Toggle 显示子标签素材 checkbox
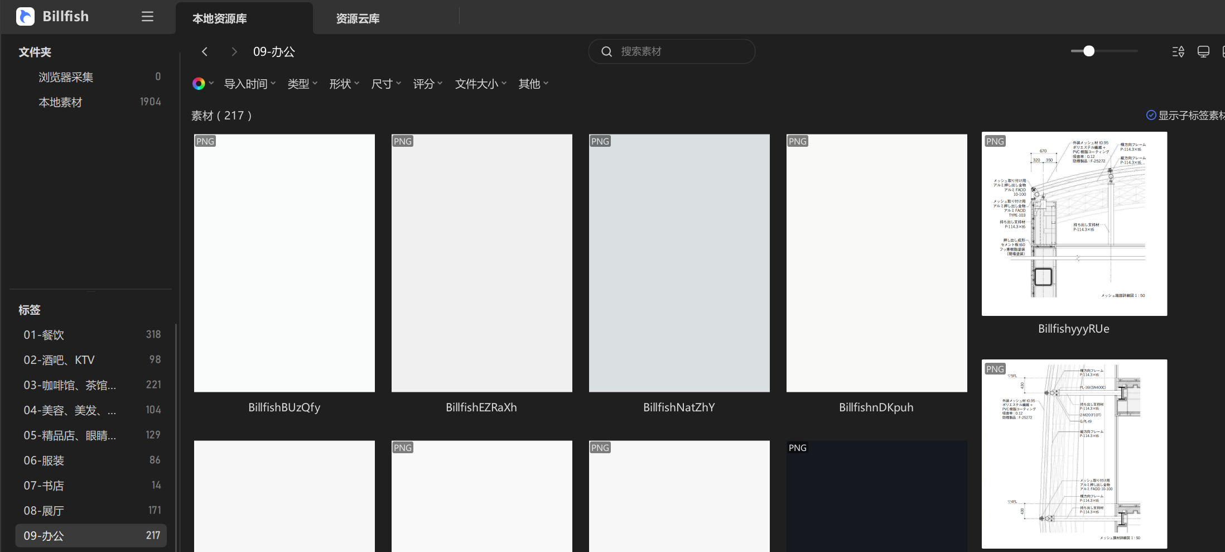 (x=1151, y=115)
